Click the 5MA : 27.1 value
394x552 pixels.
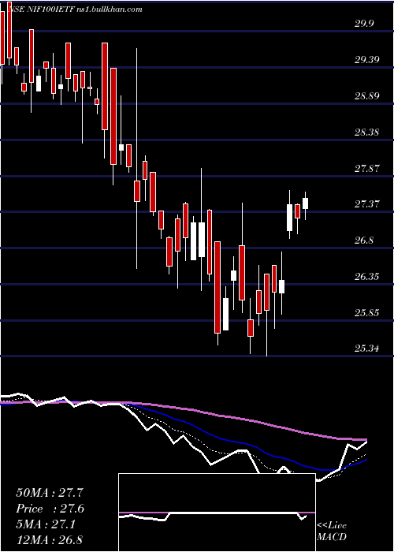[45, 524]
